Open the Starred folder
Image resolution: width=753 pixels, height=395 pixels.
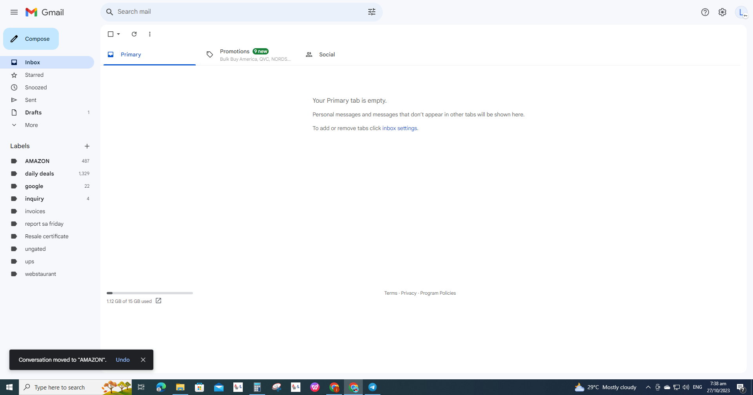pos(47,75)
